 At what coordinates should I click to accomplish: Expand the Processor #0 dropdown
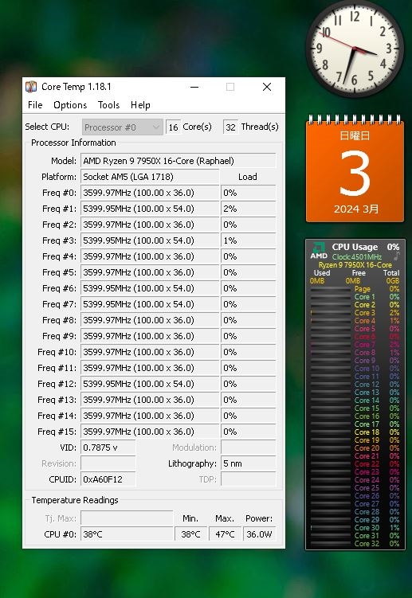click(122, 127)
